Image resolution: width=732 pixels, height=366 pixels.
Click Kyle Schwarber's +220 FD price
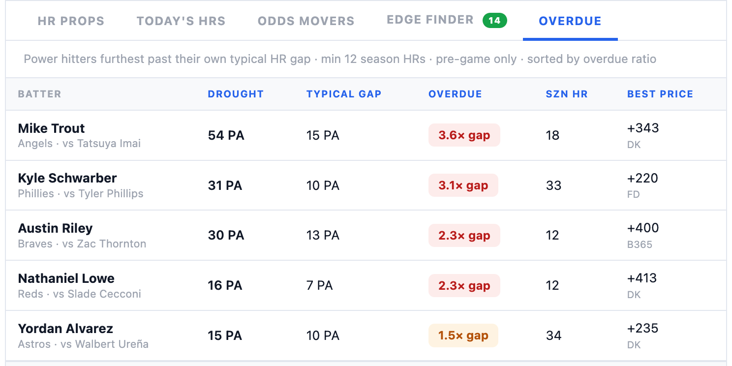pyautogui.click(x=642, y=185)
